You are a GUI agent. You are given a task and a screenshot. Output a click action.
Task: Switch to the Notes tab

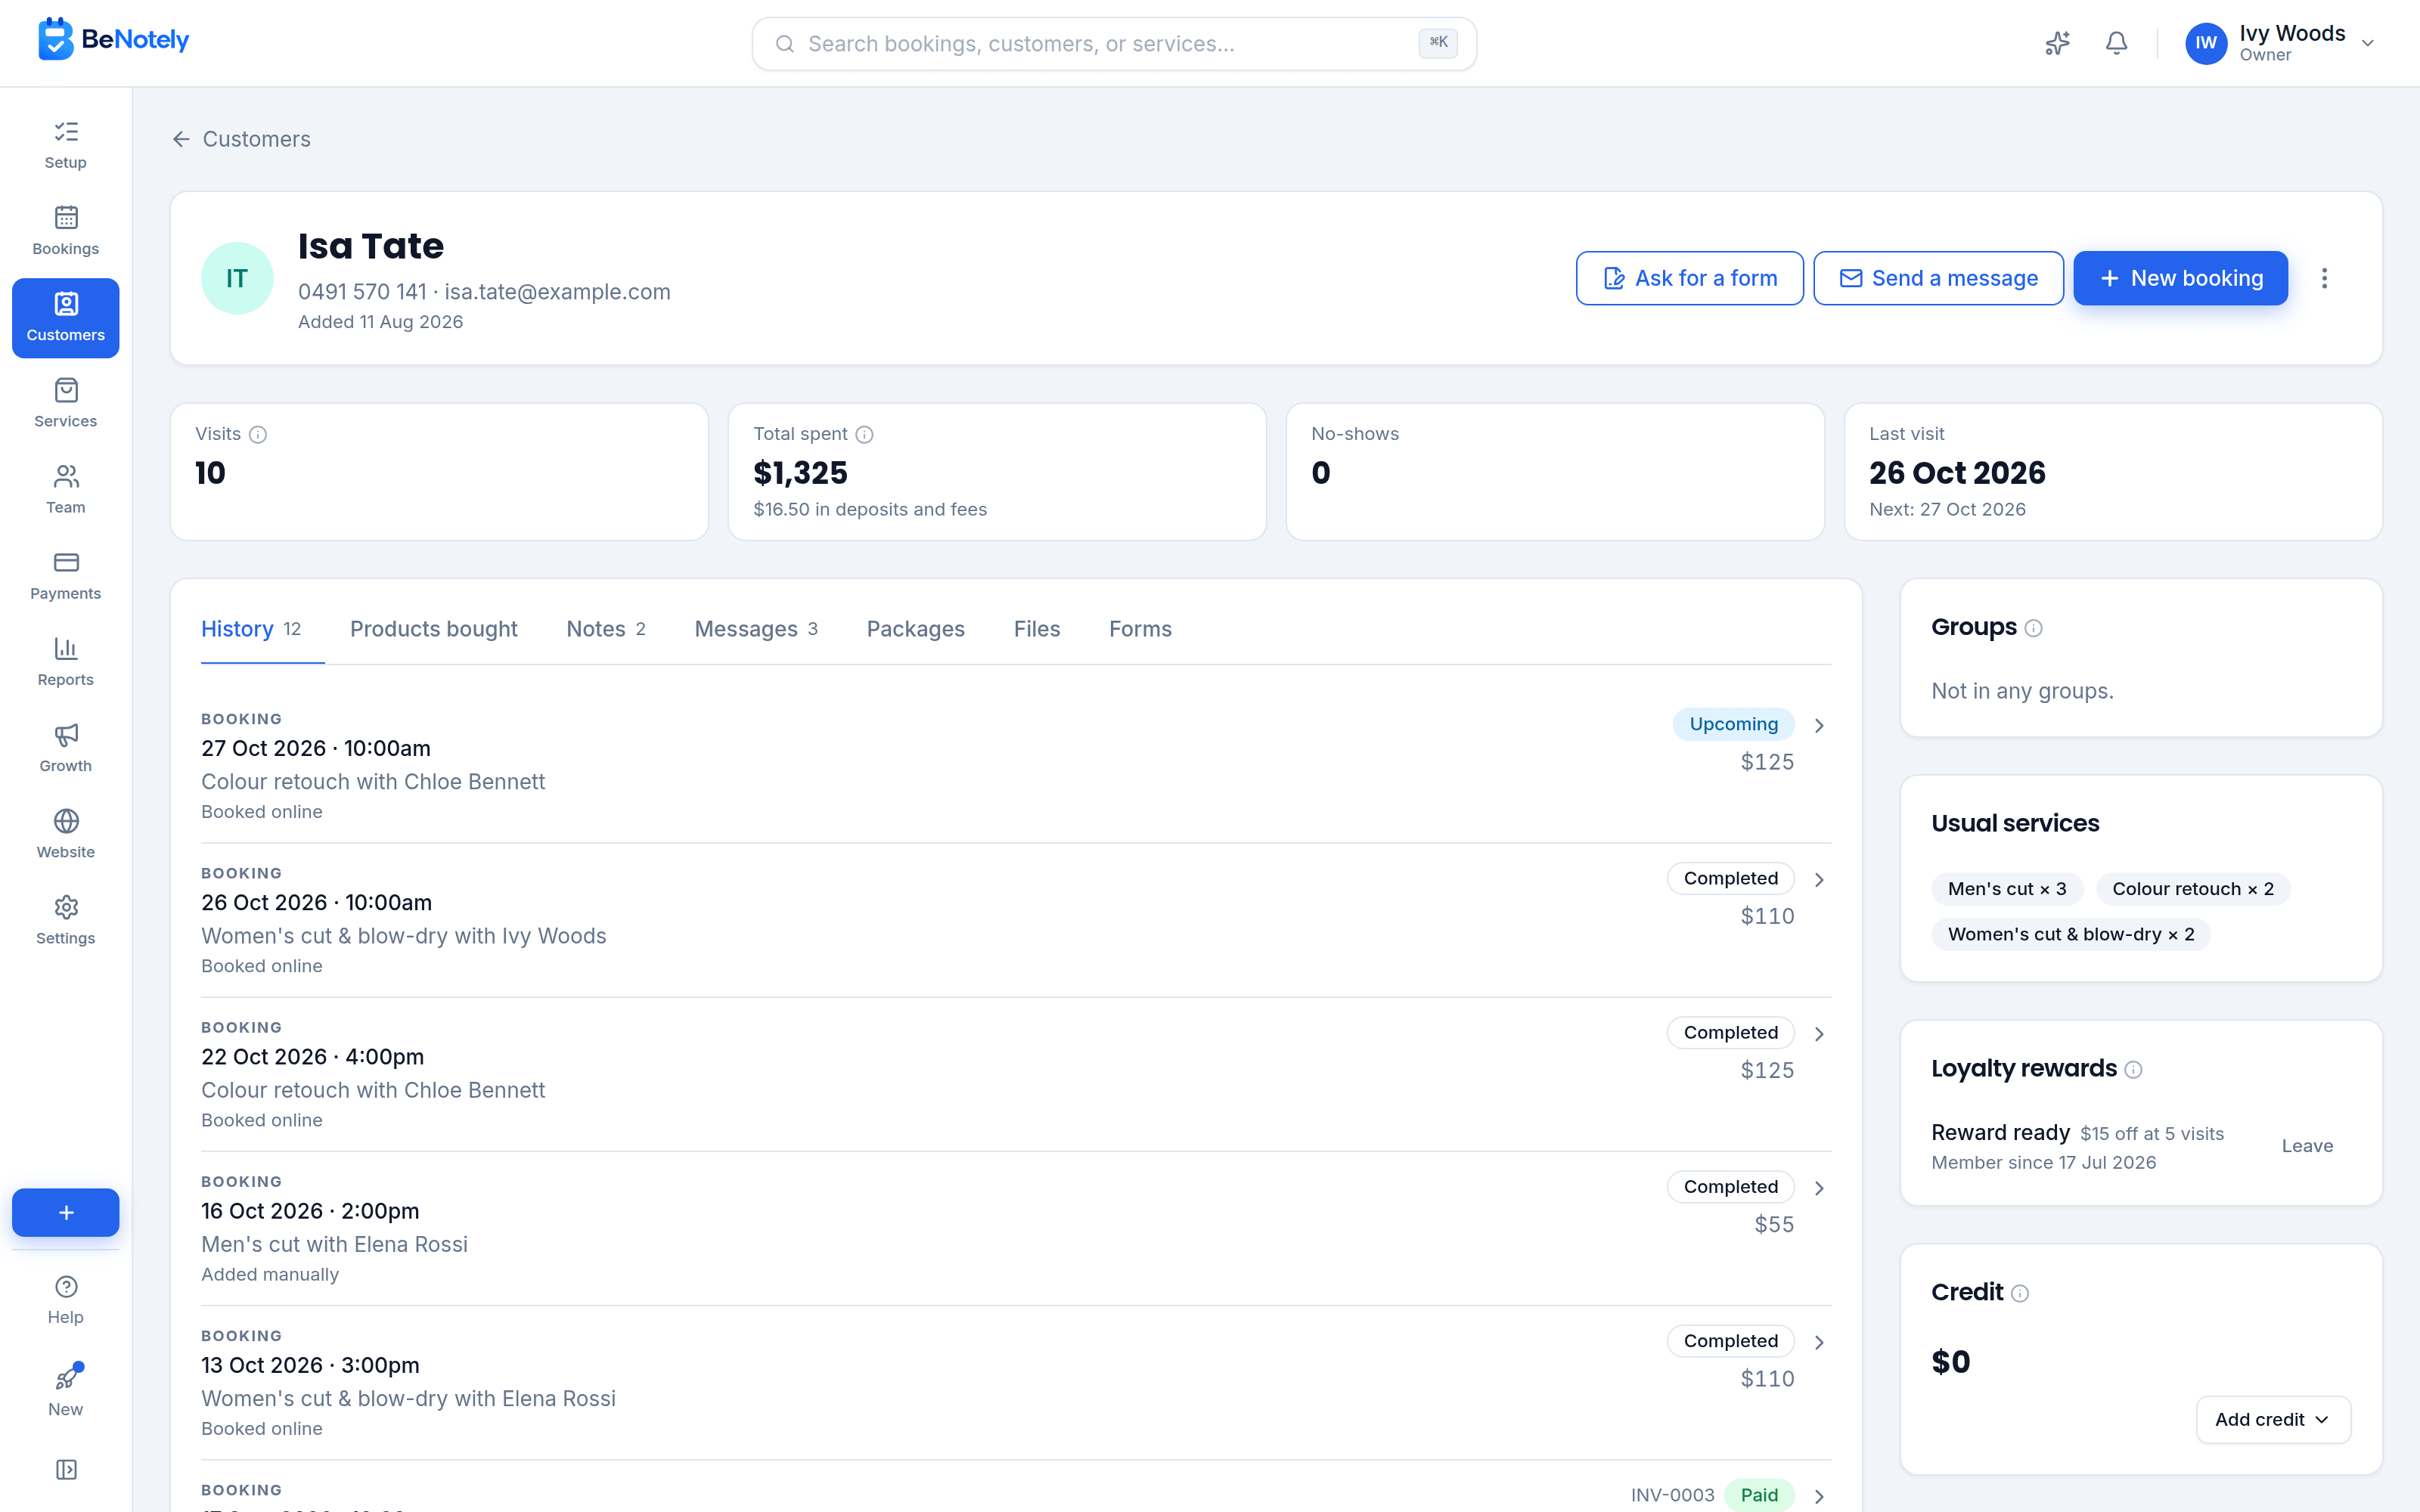coord(606,629)
